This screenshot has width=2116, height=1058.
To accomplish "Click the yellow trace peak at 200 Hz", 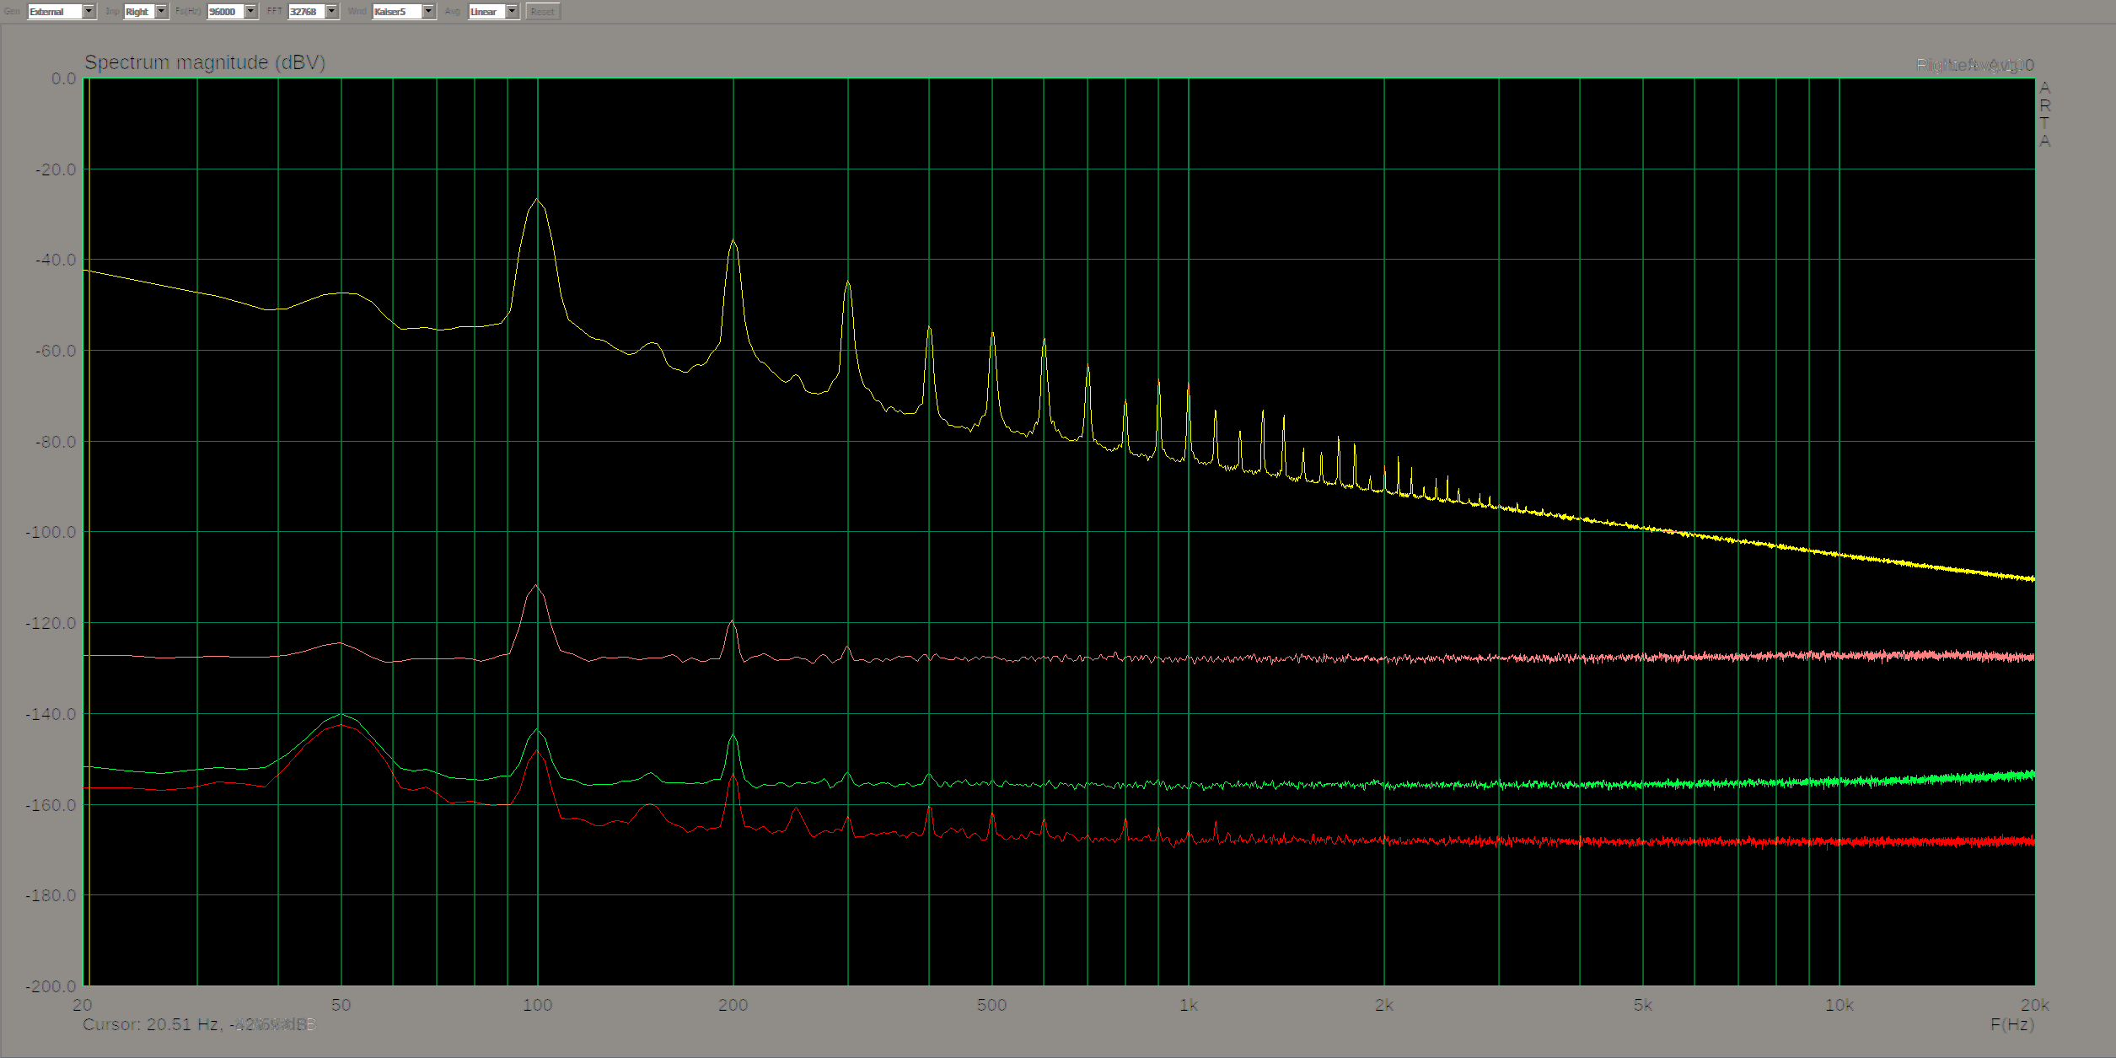I will [733, 242].
